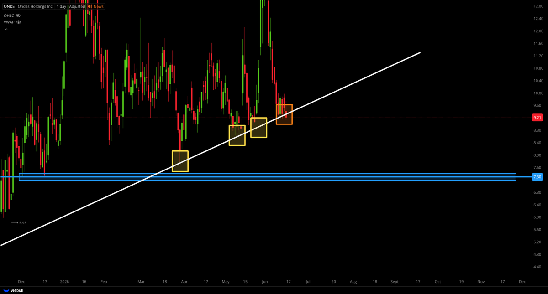Click the 5.93 low price marker
This screenshot has height=294, width=548.
point(24,223)
